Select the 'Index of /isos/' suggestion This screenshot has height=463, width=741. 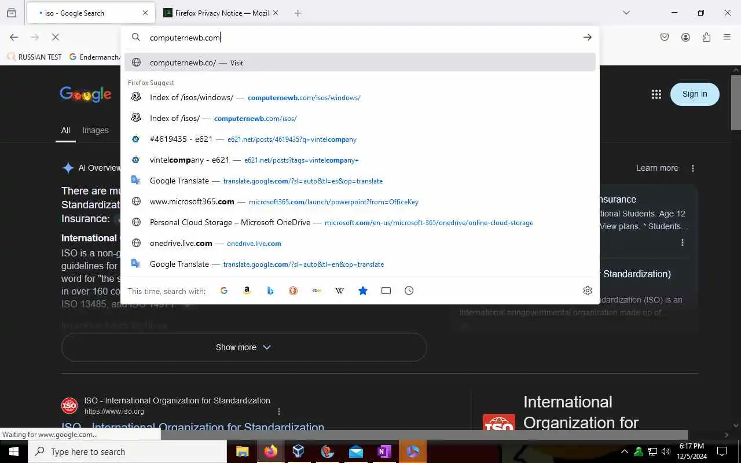tap(360, 118)
